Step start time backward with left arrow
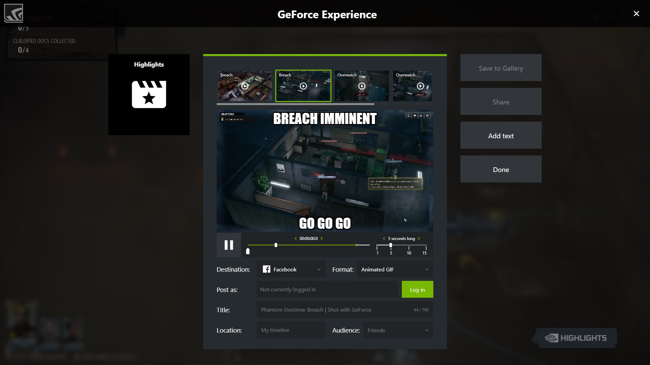650x365 pixels. (x=296, y=239)
